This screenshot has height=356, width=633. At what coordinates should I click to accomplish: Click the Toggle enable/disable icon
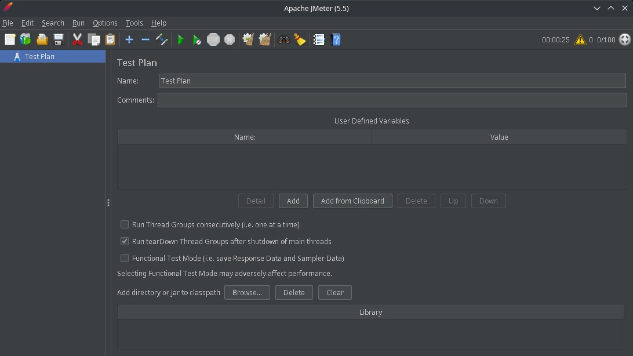click(x=162, y=39)
